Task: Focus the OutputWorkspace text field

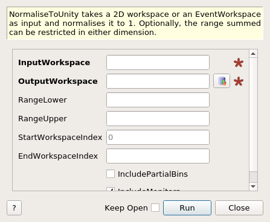Action: (158, 81)
